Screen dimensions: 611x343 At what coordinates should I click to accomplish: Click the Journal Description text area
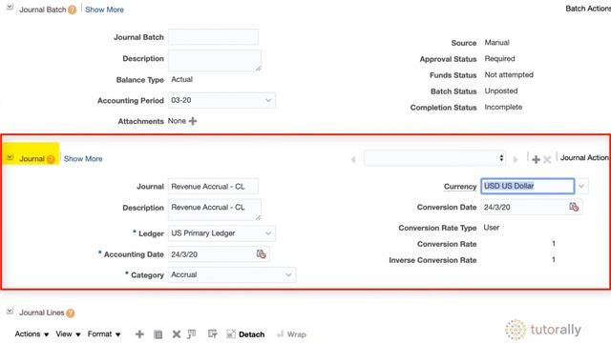click(x=215, y=210)
